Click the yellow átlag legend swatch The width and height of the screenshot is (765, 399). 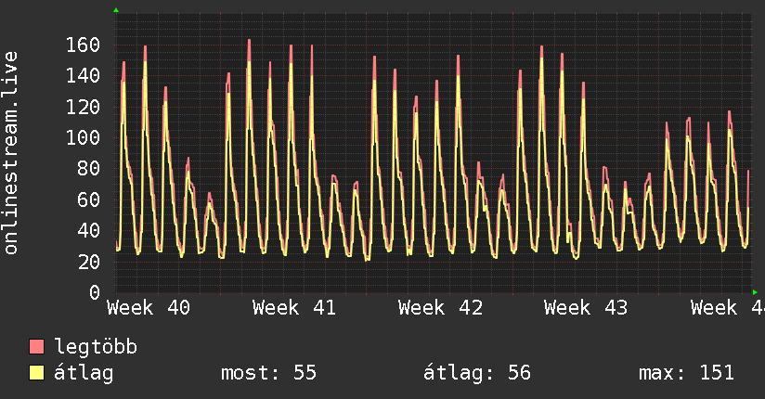[36, 373]
